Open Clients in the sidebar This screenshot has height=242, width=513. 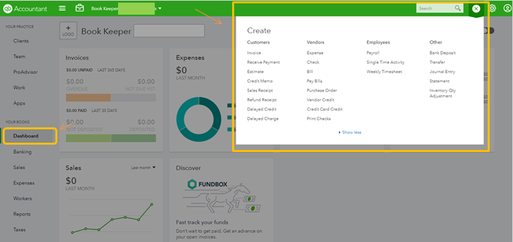pyautogui.click(x=21, y=41)
